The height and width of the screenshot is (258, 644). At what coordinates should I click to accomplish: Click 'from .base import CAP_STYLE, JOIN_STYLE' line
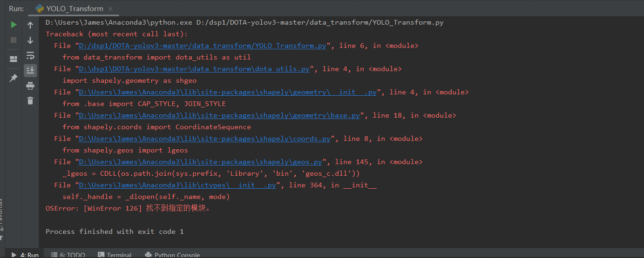tap(144, 104)
